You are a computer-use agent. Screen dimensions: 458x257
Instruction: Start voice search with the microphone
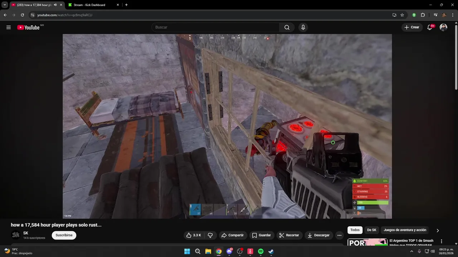[x=303, y=27]
